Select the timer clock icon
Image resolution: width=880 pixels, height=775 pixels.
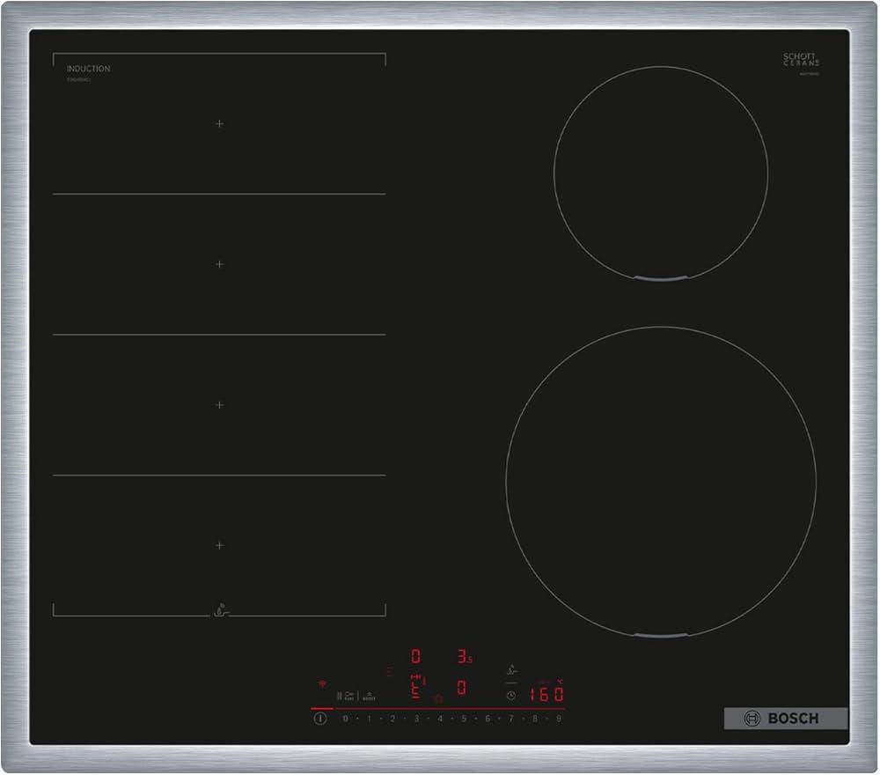510,694
